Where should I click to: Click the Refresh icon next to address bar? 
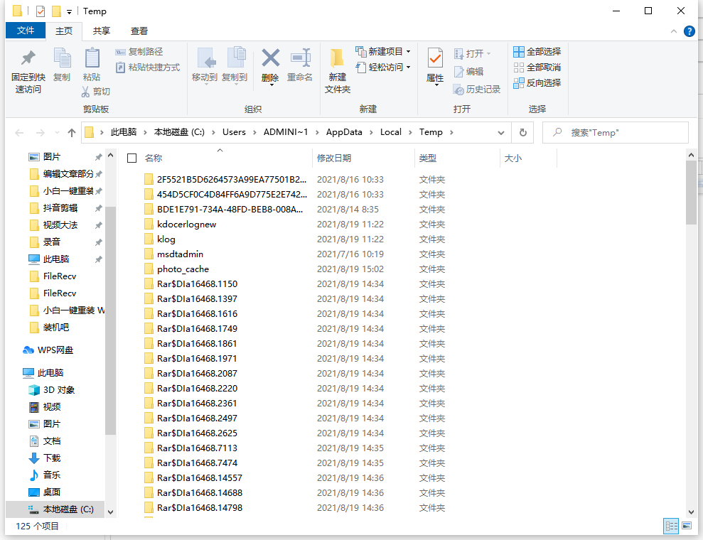pyautogui.click(x=524, y=132)
